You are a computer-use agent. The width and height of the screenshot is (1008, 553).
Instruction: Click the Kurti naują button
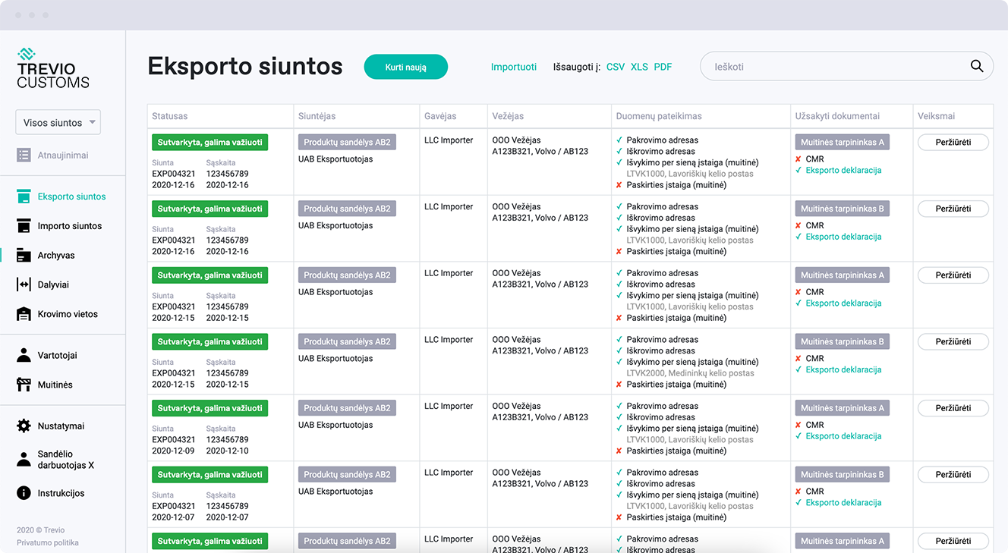click(x=406, y=67)
